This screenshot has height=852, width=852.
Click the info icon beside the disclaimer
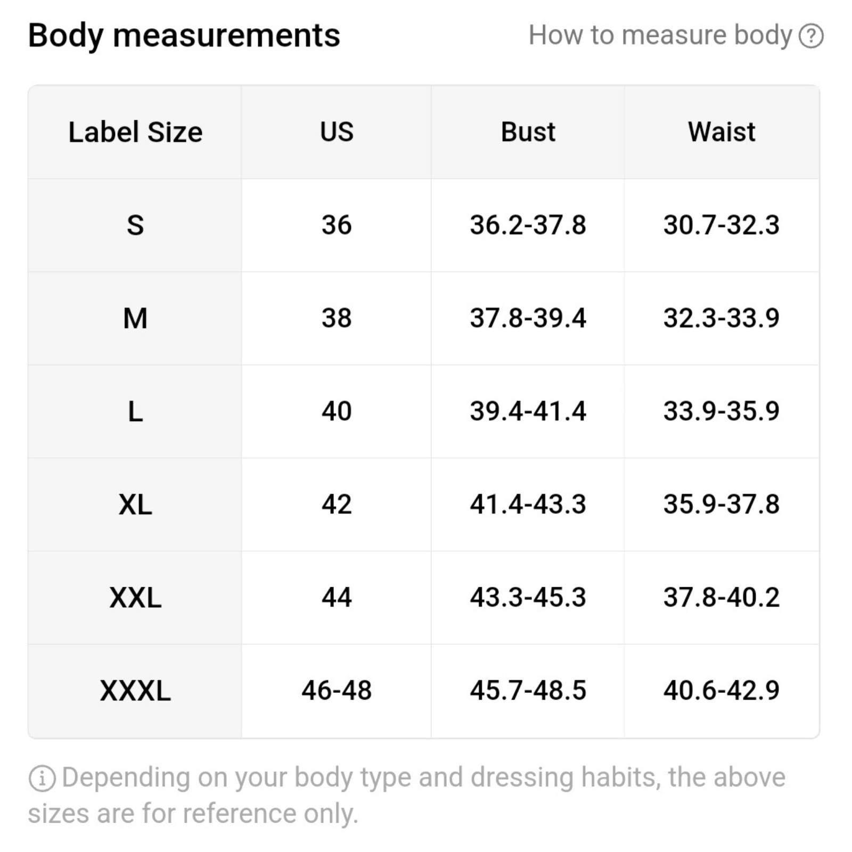(x=42, y=778)
